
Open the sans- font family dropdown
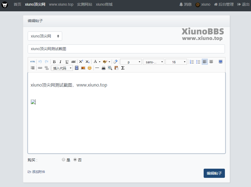tap(154, 62)
